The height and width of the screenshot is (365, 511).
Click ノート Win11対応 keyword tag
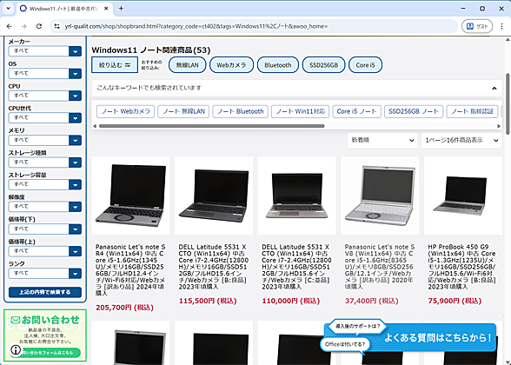(300, 111)
